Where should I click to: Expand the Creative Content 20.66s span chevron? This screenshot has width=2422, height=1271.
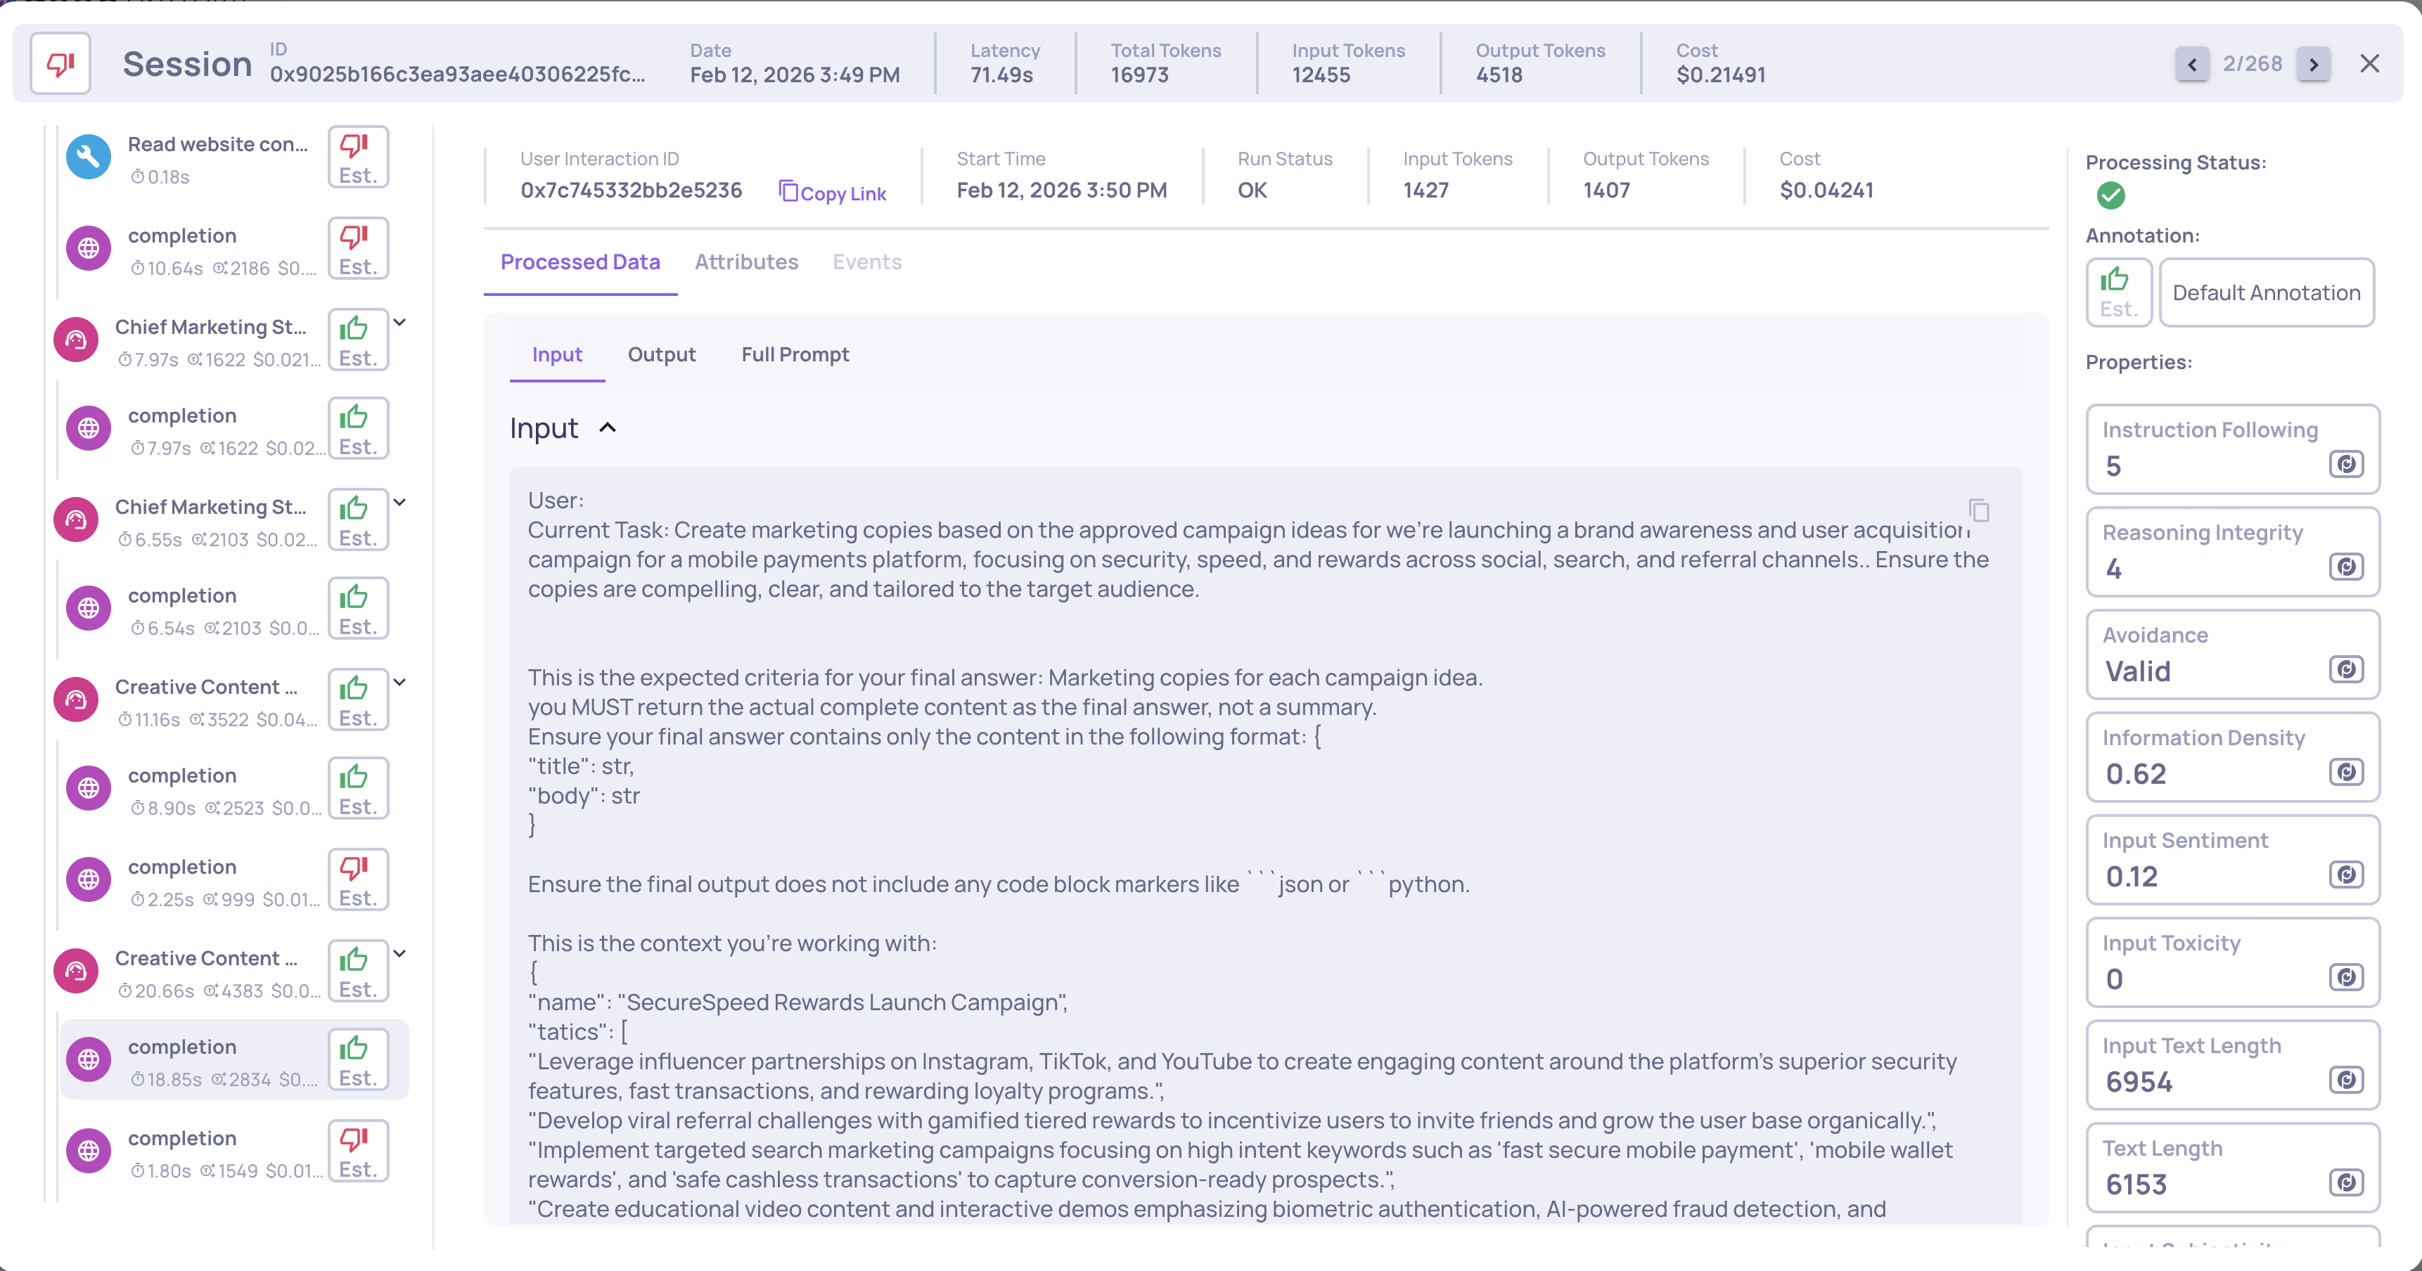(x=399, y=953)
